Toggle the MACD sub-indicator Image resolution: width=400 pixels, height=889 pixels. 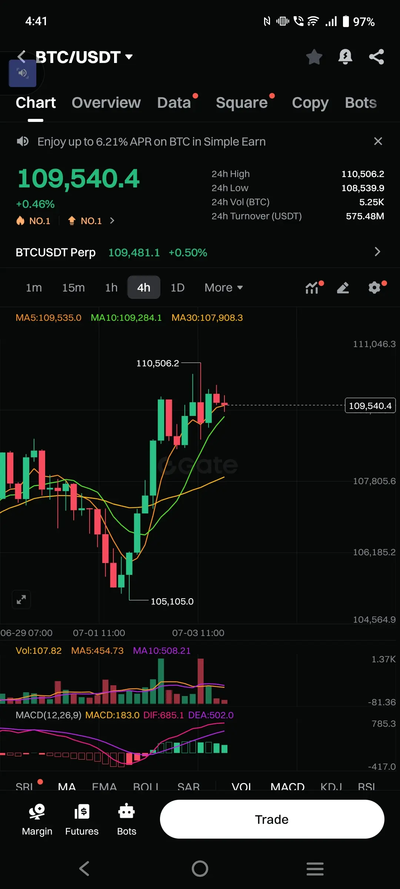(x=287, y=786)
